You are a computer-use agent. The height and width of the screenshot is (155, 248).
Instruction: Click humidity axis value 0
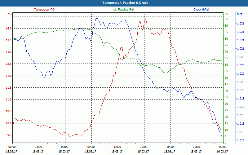click(226, 143)
